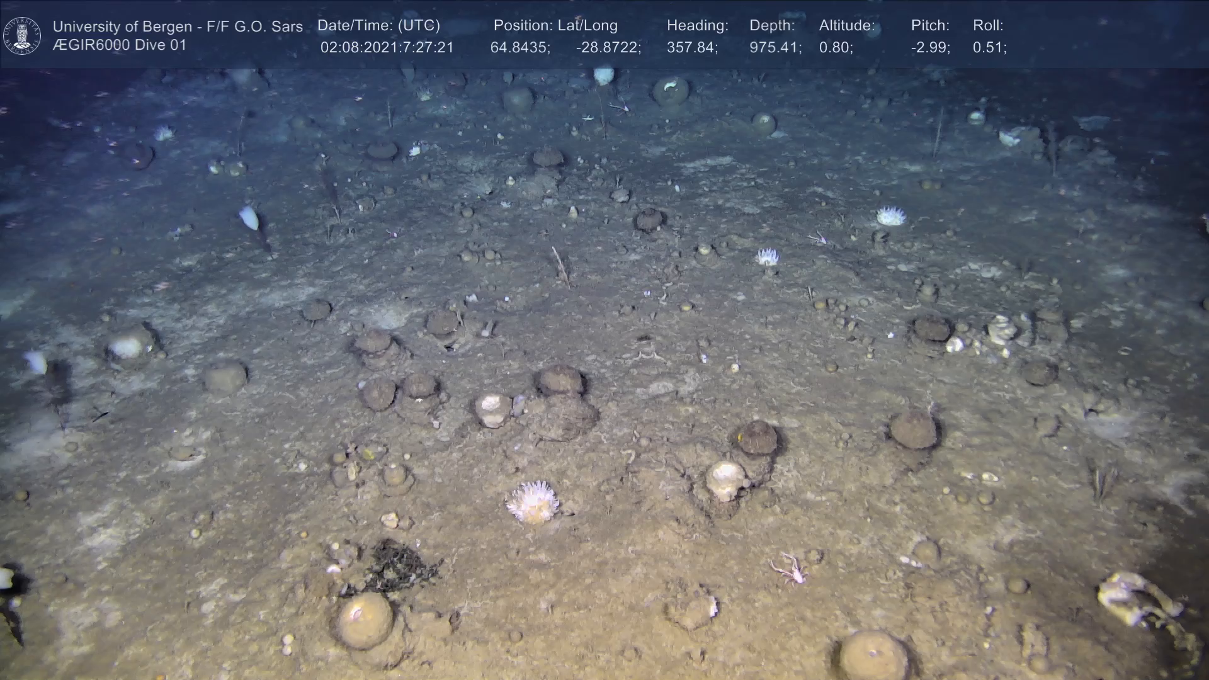Select the ÆGIR6000 Dive 01 text
Viewport: 1209px width, 680px height.
[x=120, y=45]
